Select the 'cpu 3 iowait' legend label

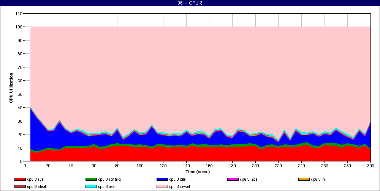click(x=180, y=187)
